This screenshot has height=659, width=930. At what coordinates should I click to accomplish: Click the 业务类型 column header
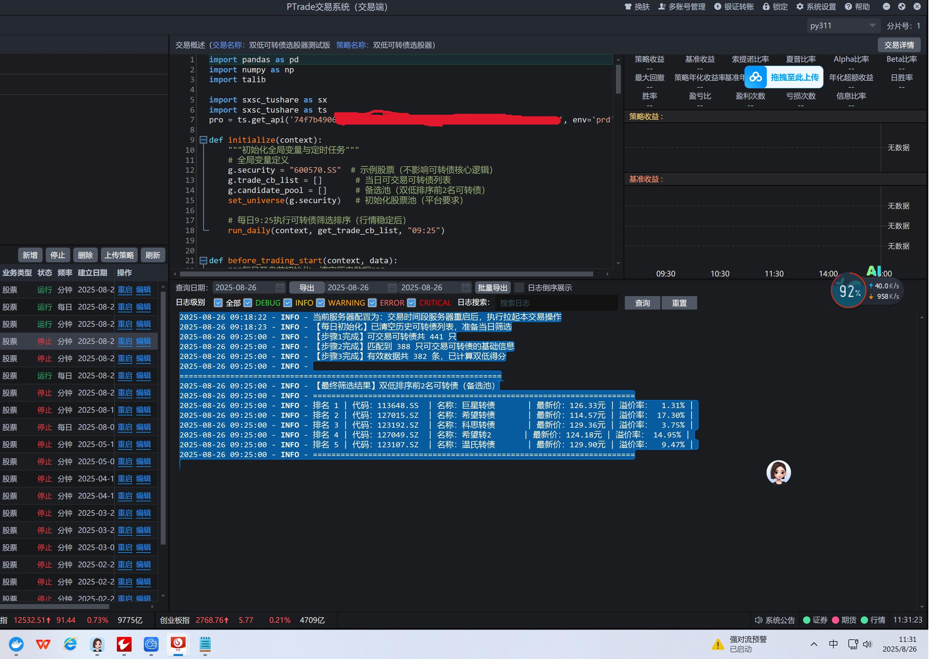pyautogui.click(x=17, y=273)
